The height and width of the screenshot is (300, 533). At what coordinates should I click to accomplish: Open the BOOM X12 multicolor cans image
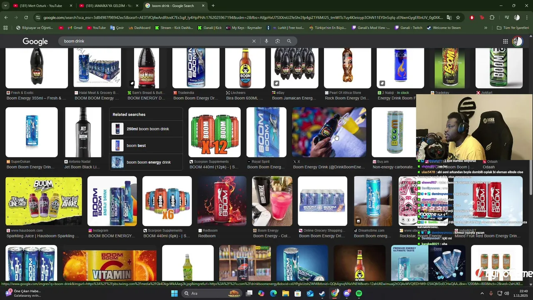(214, 132)
